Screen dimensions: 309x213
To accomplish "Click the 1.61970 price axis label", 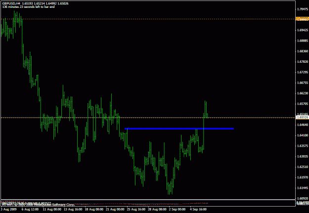I will [303, 177].
